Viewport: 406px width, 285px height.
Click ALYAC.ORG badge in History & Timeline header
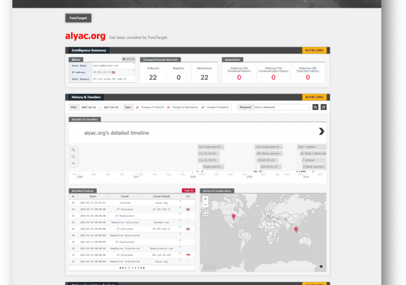tap(314, 97)
